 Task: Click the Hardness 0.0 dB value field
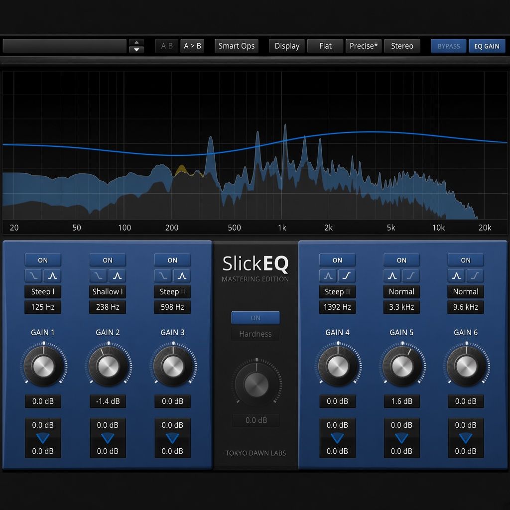(256, 420)
